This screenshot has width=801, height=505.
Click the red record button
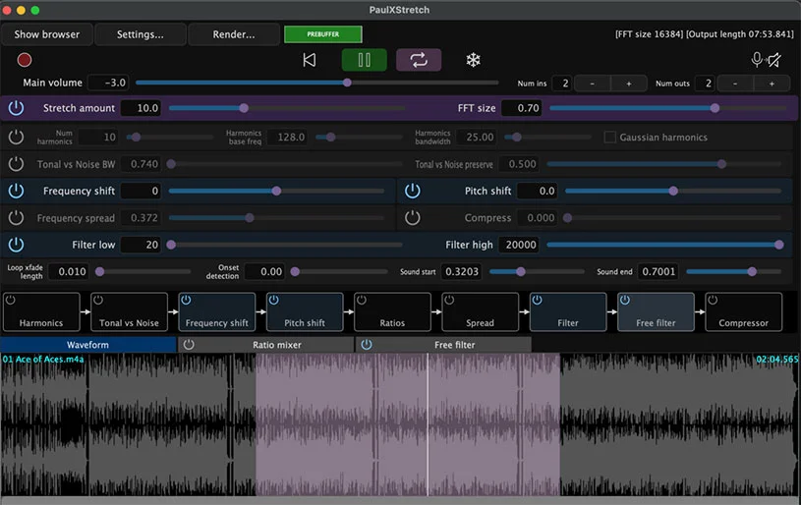25,60
